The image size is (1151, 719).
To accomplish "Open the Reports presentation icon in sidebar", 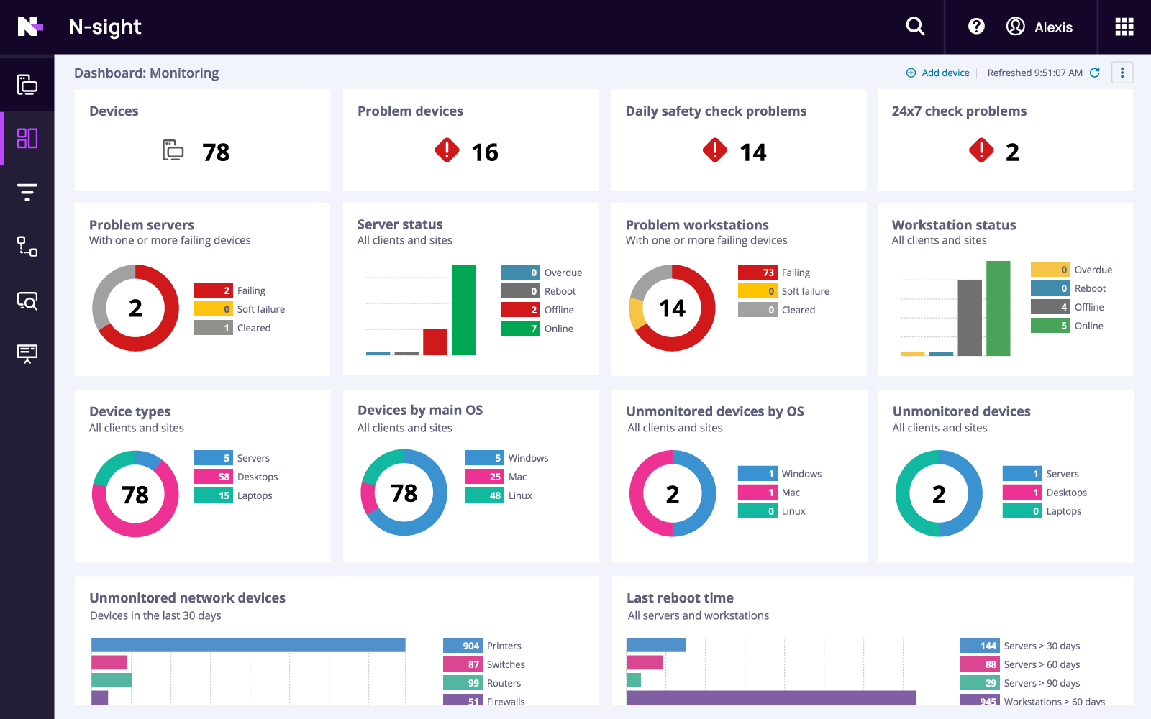I will (27, 354).
